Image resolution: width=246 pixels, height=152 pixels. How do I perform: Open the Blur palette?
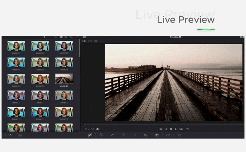tap(146, 135)
